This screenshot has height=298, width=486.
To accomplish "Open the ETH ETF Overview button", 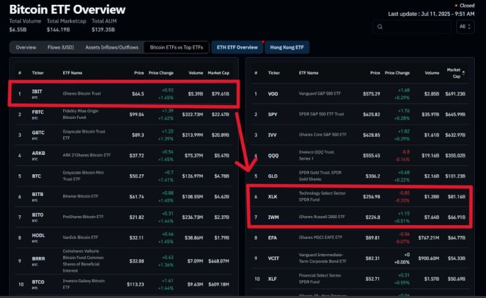I will (237, 47).
